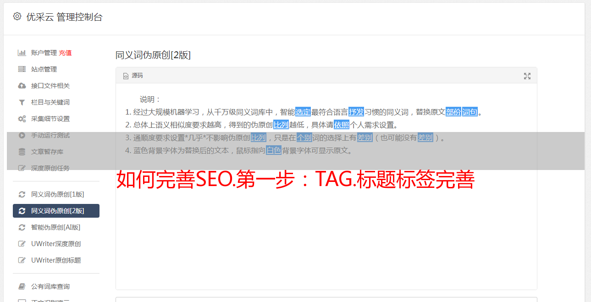Open 同义词伪原创[1版] menu item
This screenshot has width=591, height=302.
[x=56, y=194]
